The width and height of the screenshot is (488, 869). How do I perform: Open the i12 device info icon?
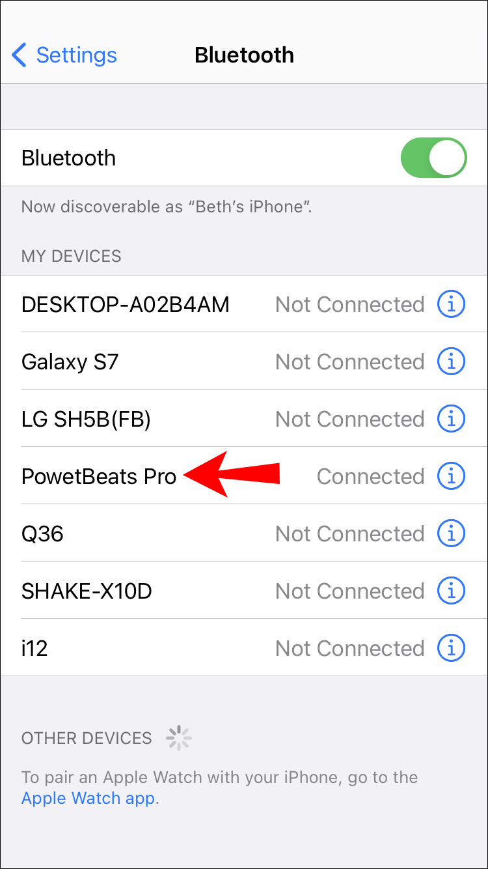[451, 648]
